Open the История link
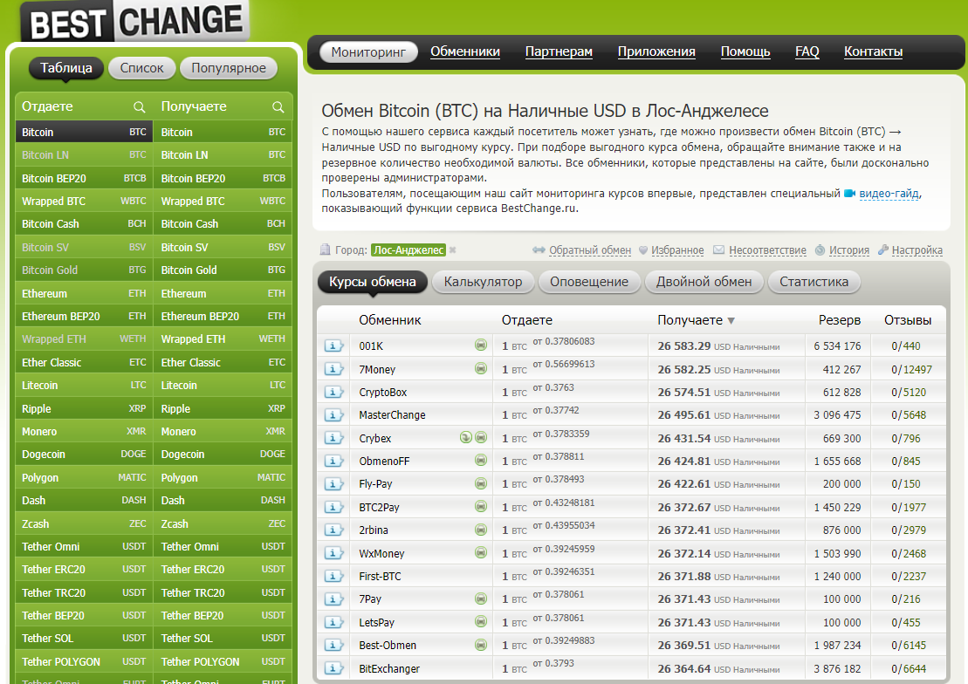Viewport: 968px width, 684px height. 848,250
